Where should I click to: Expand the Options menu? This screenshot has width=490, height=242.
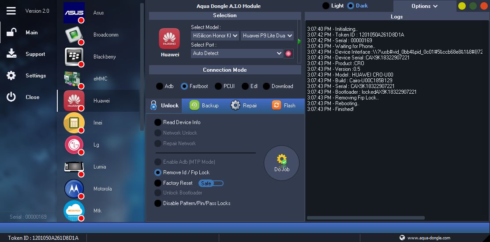click(x=424, y=6)
